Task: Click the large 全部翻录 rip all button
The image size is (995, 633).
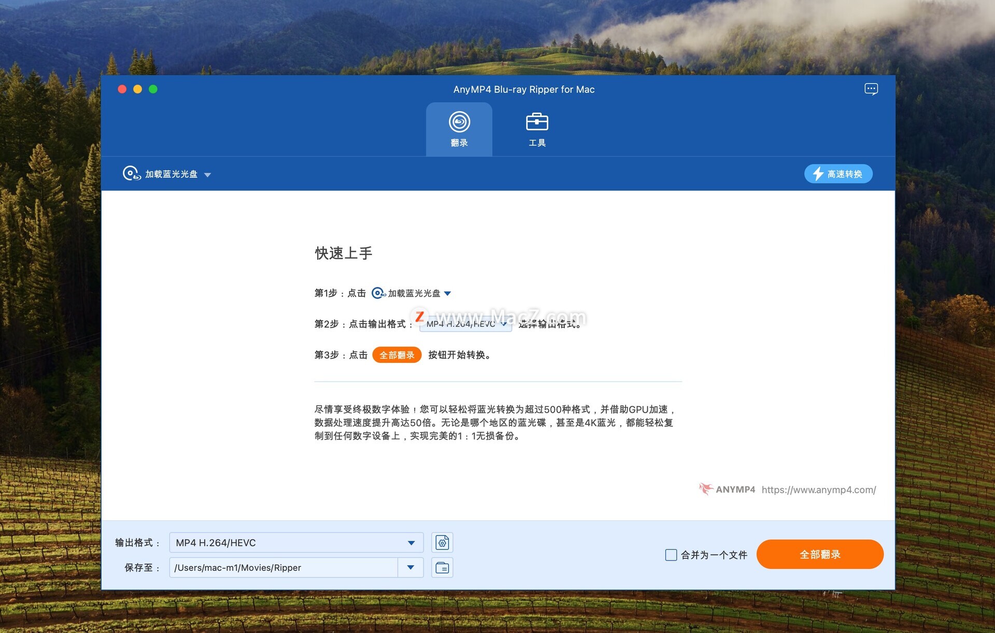Action: pyautogui.click(x=820, y=554)
